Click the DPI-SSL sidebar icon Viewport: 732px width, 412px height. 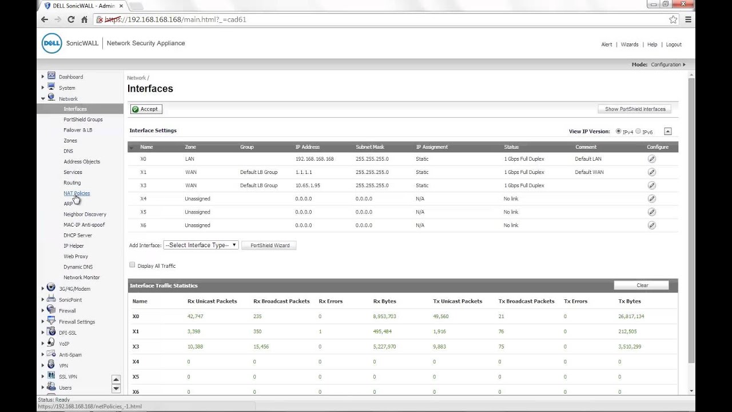51,332
